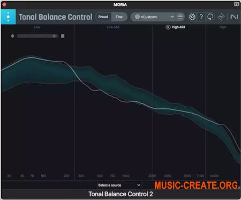The image size is (241, 200).
Task: Select the Low-Mid band label
Action: (113, 27)
